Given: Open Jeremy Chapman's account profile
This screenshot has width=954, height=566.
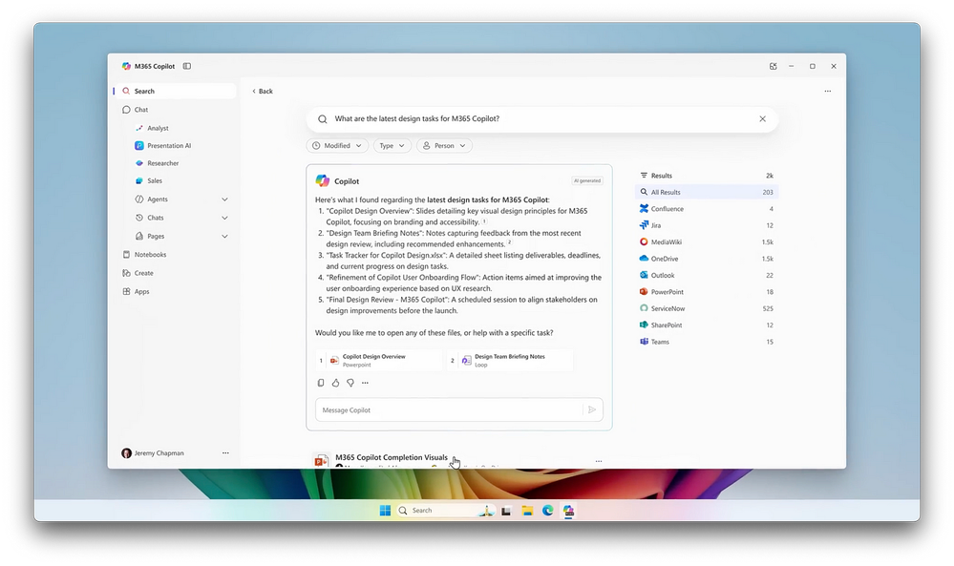Looking at the screenshot, I should click(153, 453).
